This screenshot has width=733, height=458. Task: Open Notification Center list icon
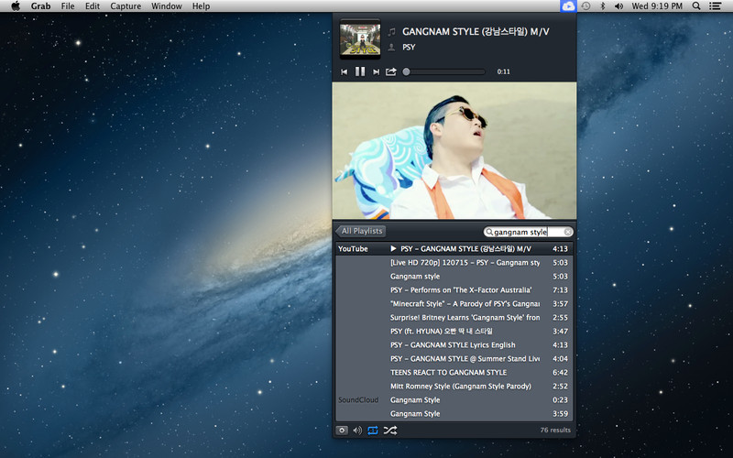[x=715, y=6]
